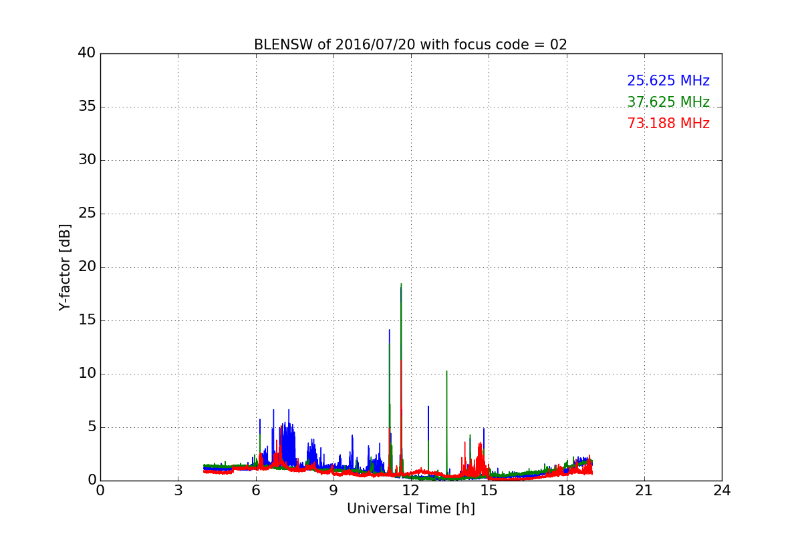Click the y-axis tick label 25
Screen dimensions: 802x534
click(87, 214)
